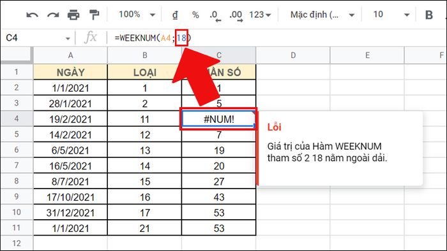Select the #NUM! error cell

pos(218,119)
